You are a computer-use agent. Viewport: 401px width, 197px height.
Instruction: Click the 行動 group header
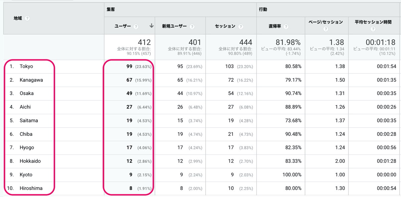(263, 9)
